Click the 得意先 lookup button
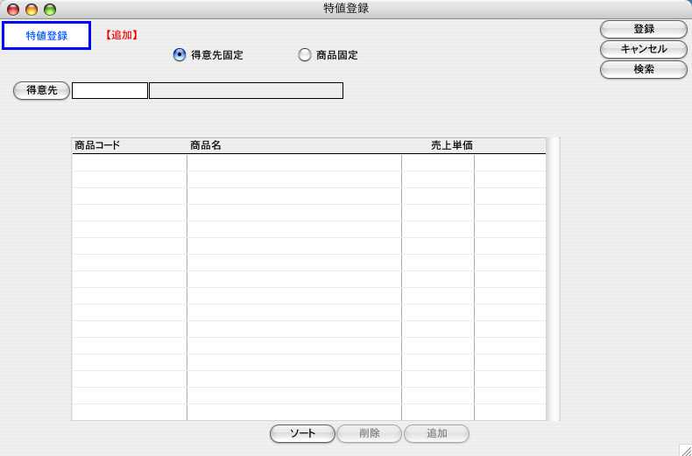This screenshot has width=692, height=456. [41, 90]
